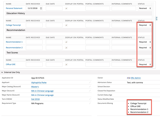Click Due Date field for Offical GRE
Image resolution: width=160 pixels, height=117 pixels.
54,65
